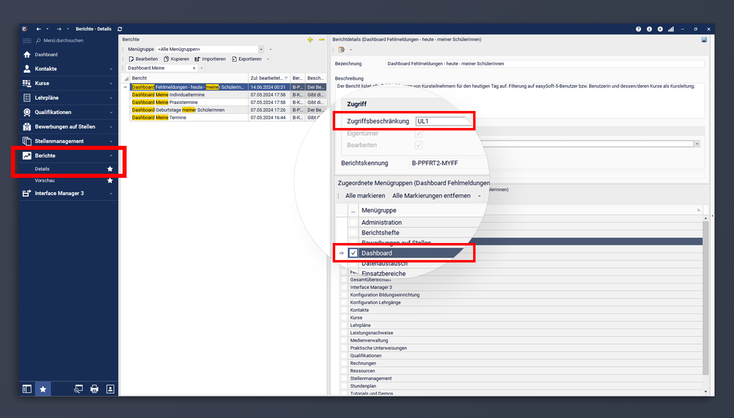The image size is (734, 418).
Task: Refresh the Berichte - Details view
Action: 120,29
